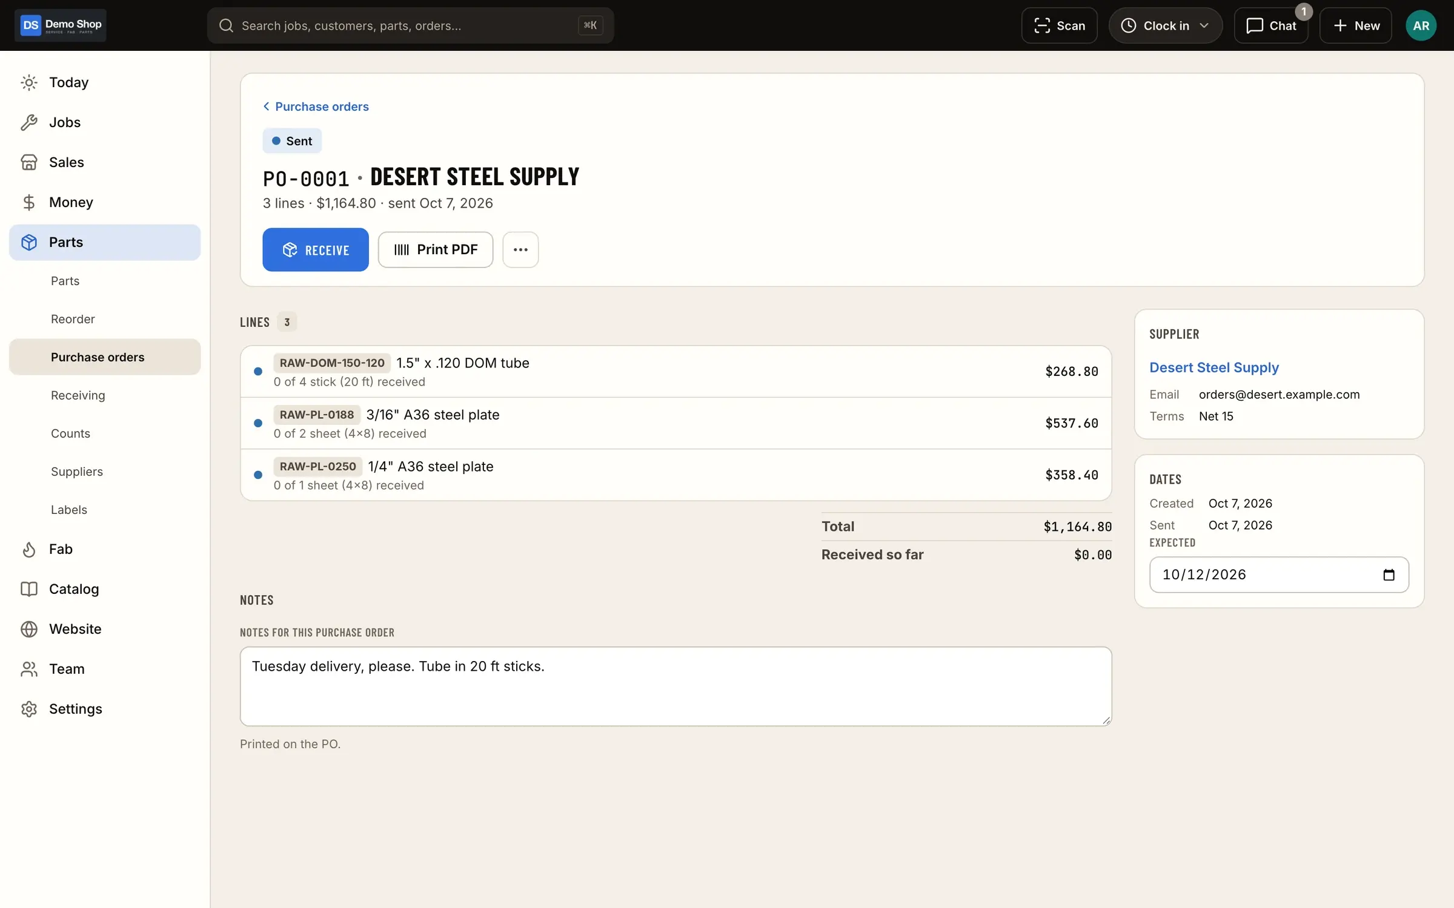Open Team via its people icon
Viewport: 1454px width, 908px height.
coord(29,669)
